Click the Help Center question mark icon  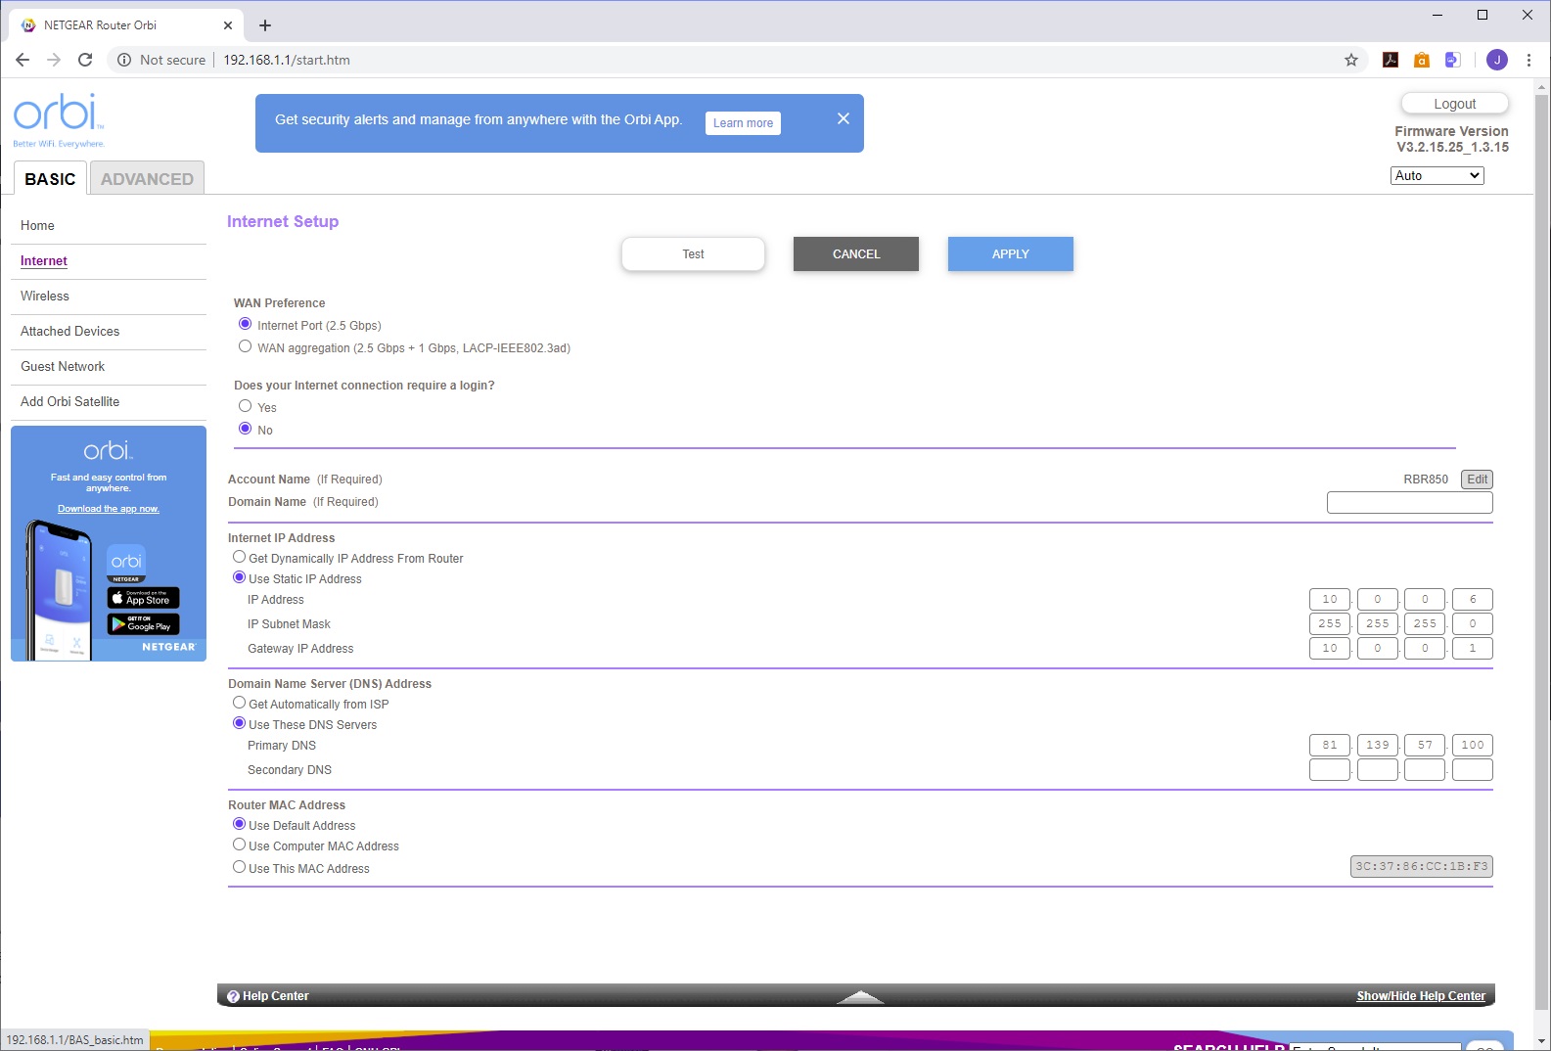pyautogui.click(x=233, y=996)
